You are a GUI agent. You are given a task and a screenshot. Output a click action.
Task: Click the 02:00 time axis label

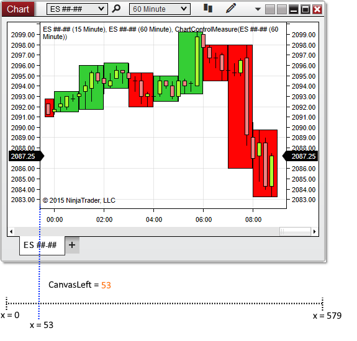(104, 219)
